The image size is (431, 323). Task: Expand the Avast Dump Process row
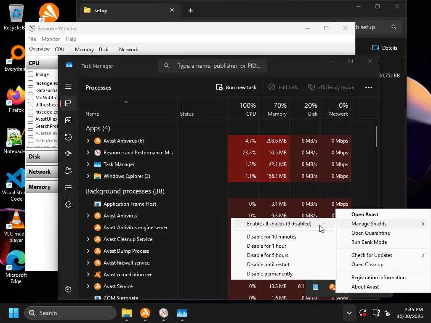tap(88, 251)
